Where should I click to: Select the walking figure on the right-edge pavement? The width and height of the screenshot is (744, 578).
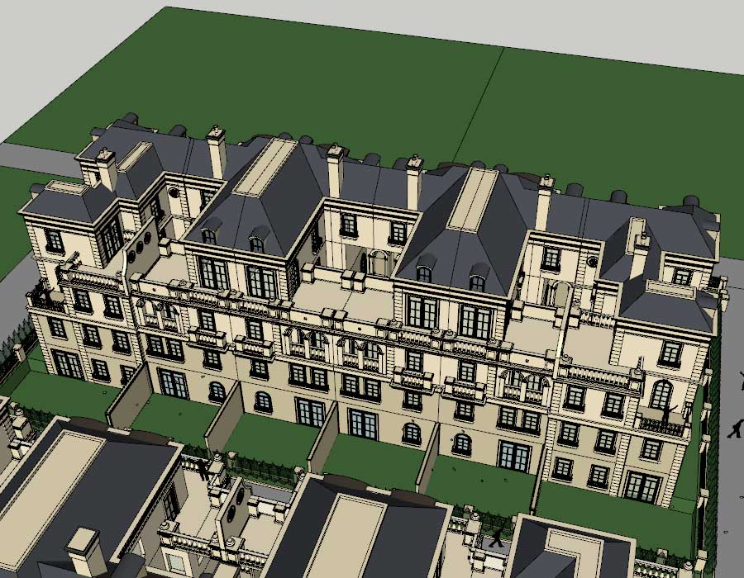tap(735, 429)
